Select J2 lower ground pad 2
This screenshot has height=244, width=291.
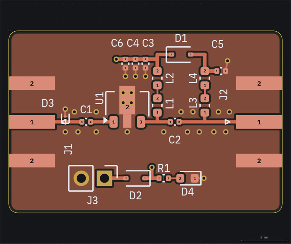pos(259,160)
